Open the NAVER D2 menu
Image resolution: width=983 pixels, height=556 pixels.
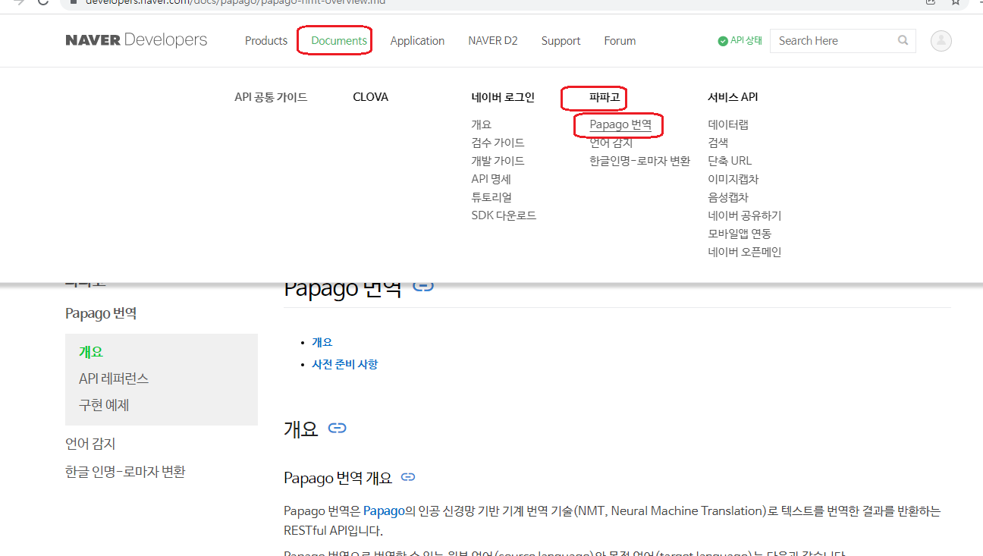tap(493, 41)
